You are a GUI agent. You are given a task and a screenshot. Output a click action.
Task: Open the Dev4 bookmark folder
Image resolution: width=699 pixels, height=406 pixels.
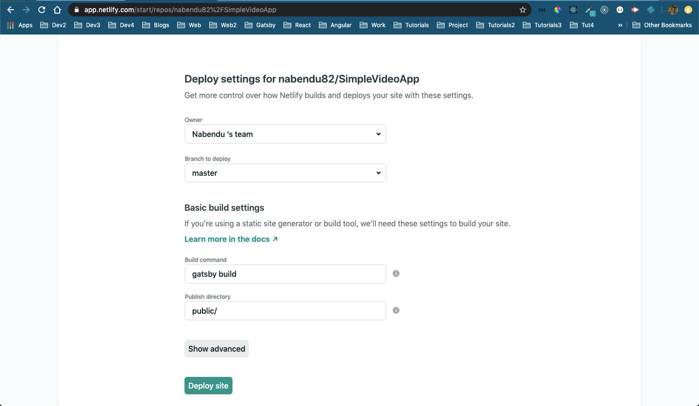pyautogui.click(x=121, y=25)
